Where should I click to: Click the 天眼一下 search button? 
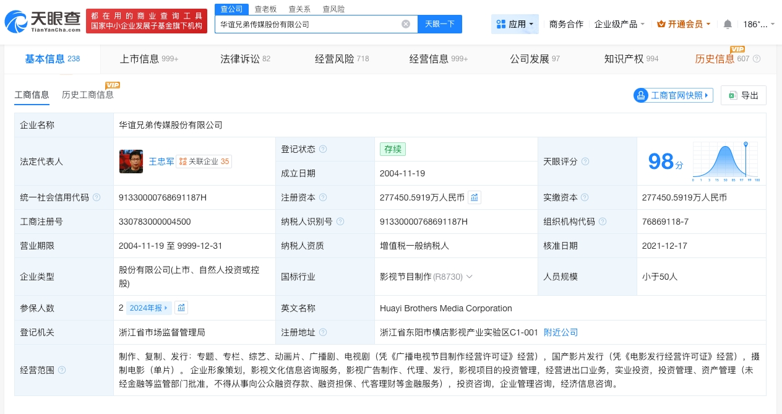[x=440, y=24]
